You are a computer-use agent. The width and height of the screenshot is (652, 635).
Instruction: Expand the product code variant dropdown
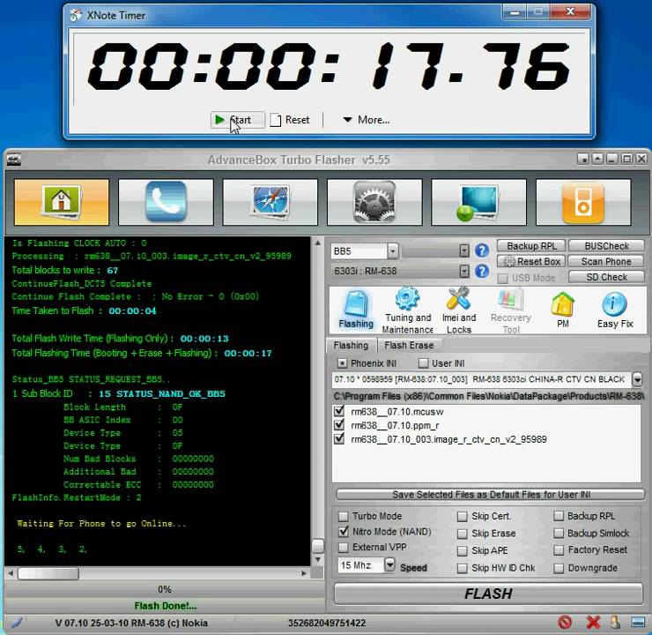(x=637, y=379)
